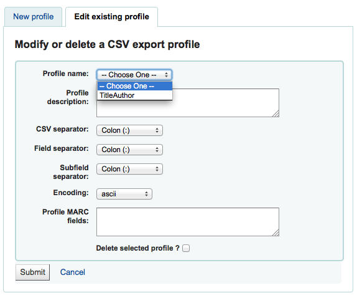Click inside the Profile description text area
This screenshot has height=298, width=357.
(x=188, y=103)
